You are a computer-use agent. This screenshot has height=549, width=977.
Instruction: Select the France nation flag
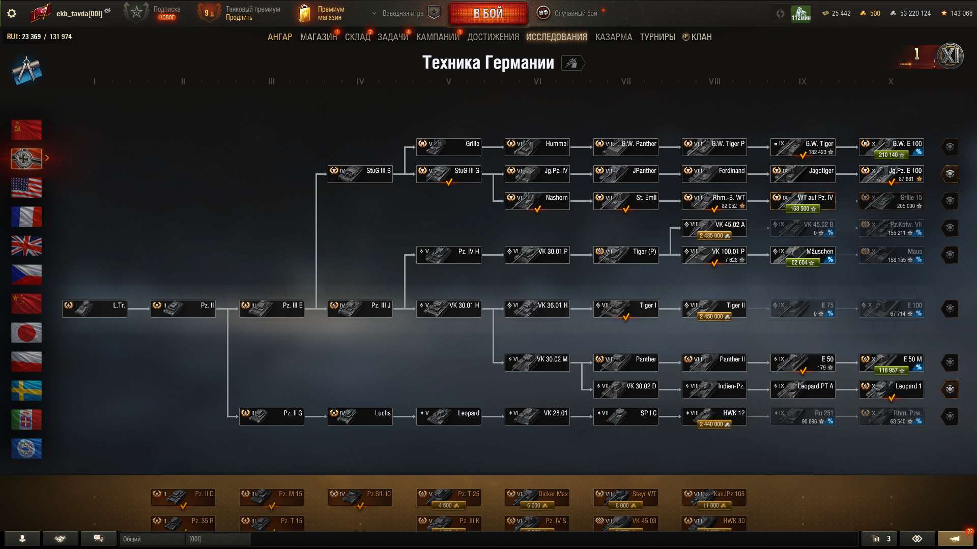tap(26, 217)
